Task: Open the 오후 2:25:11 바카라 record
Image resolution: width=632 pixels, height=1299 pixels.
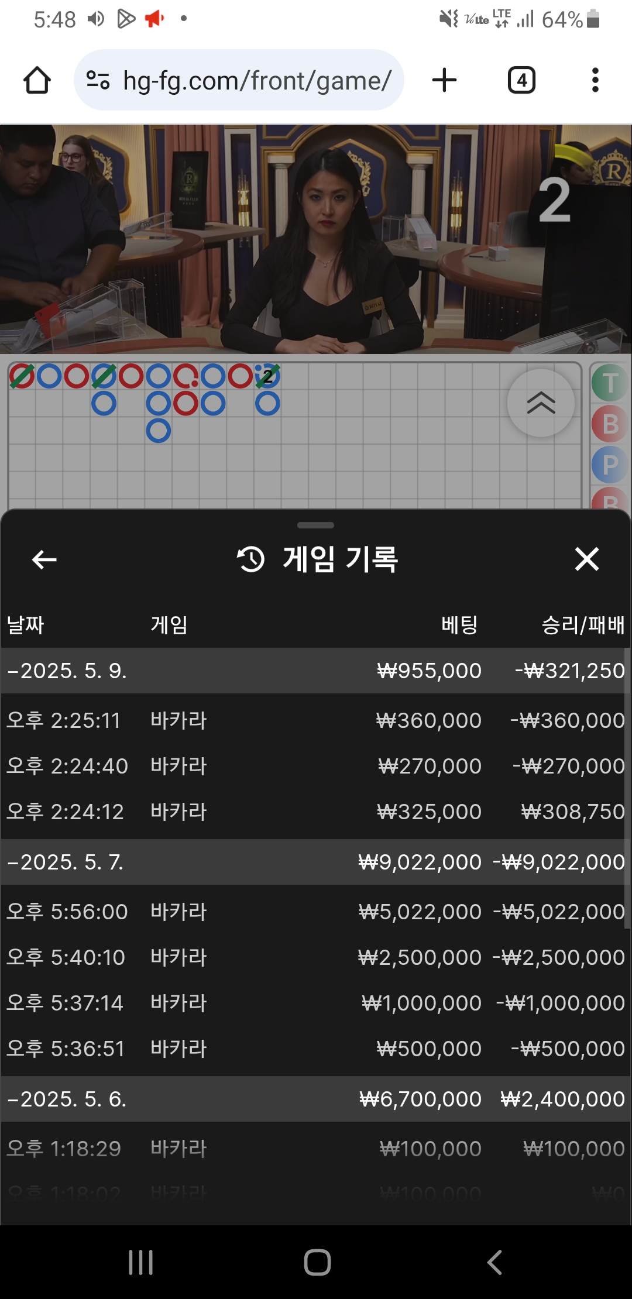Action: pyautogui.click(x=315, y=720)
